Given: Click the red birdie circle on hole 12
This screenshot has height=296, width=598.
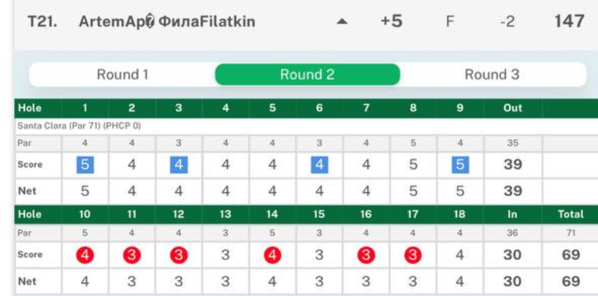Looking at the screenshot, I should [178, 255].
